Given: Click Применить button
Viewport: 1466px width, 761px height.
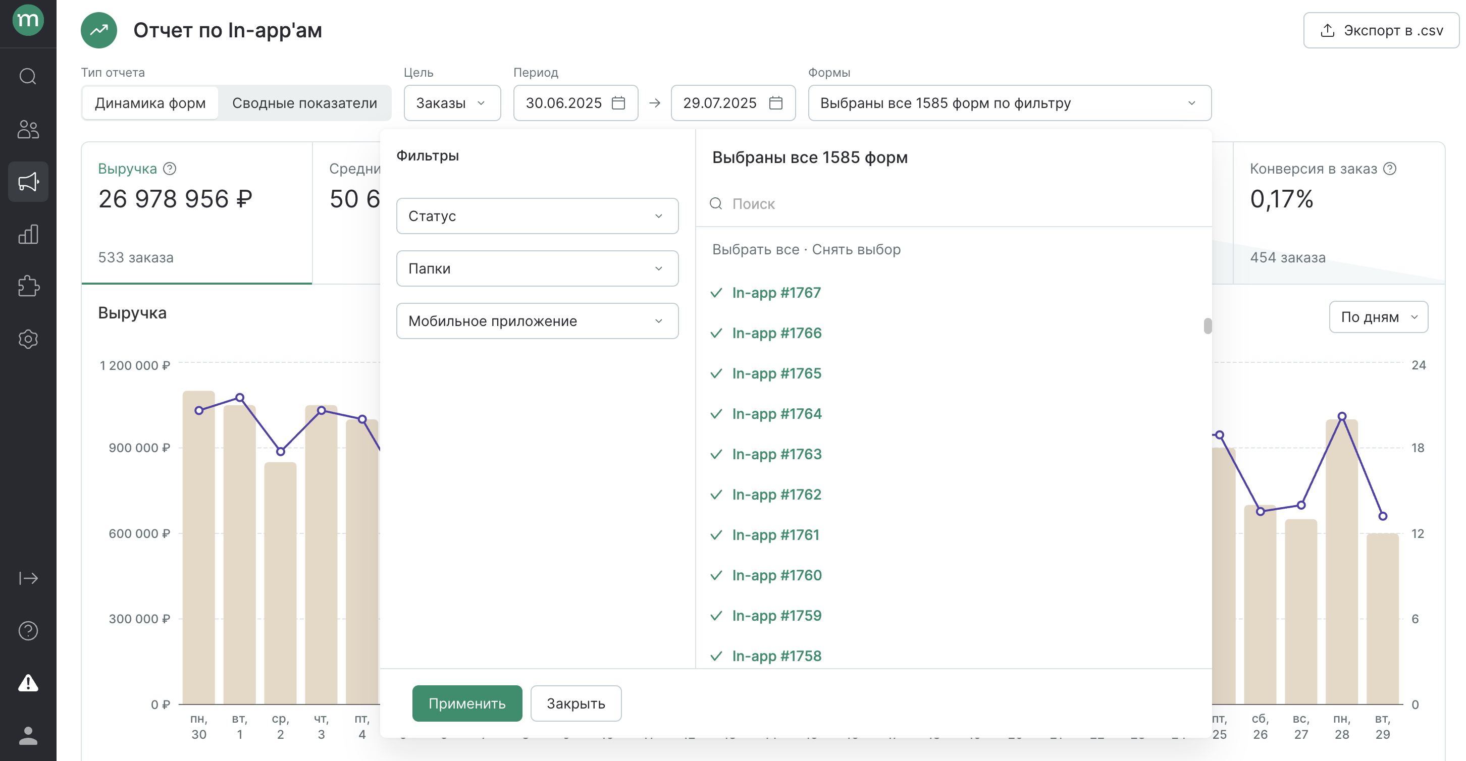Looking at the screenshot, I should 467,703.
